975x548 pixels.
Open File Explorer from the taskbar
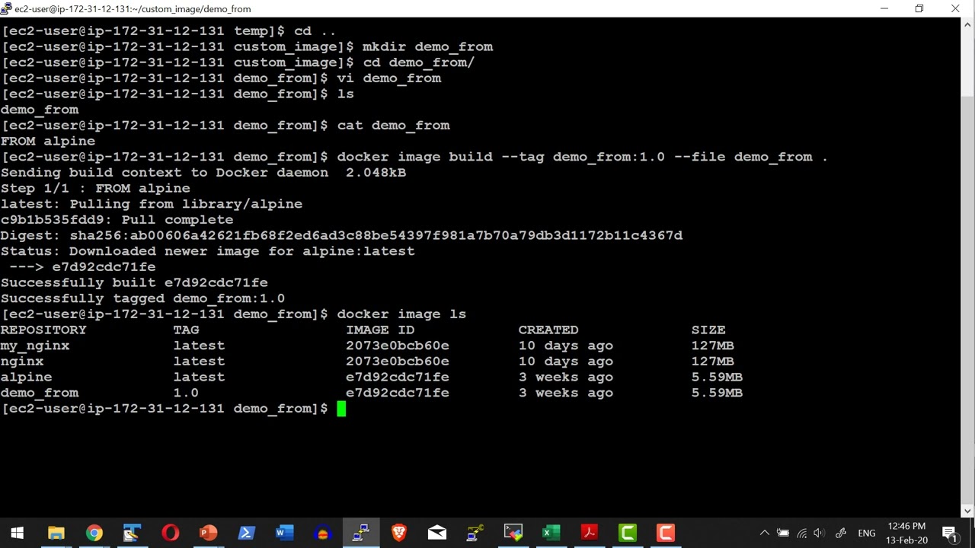pyautogui.click(x=56, y=533)
